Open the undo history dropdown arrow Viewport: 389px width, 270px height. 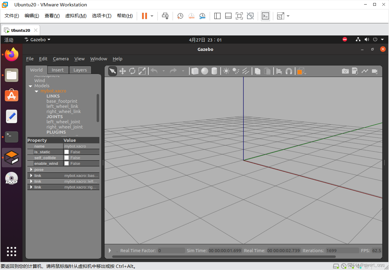pos(164,71)
